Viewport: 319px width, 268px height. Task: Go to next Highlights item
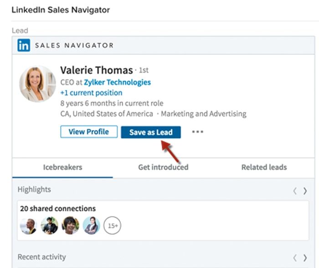[305, 191]
